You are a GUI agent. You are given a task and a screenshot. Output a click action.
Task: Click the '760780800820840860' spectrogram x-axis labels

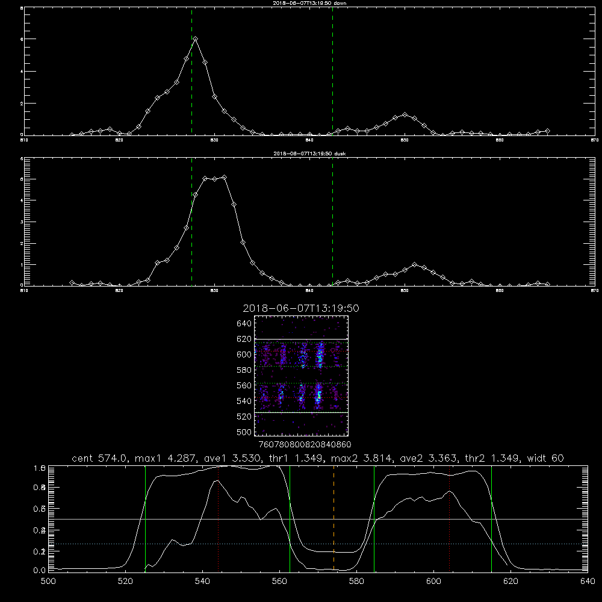[305, 444]
